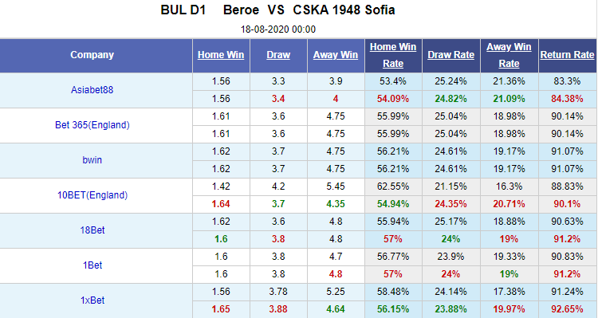
Task: Sort by the Return Rate header
Action: point(567,55)
